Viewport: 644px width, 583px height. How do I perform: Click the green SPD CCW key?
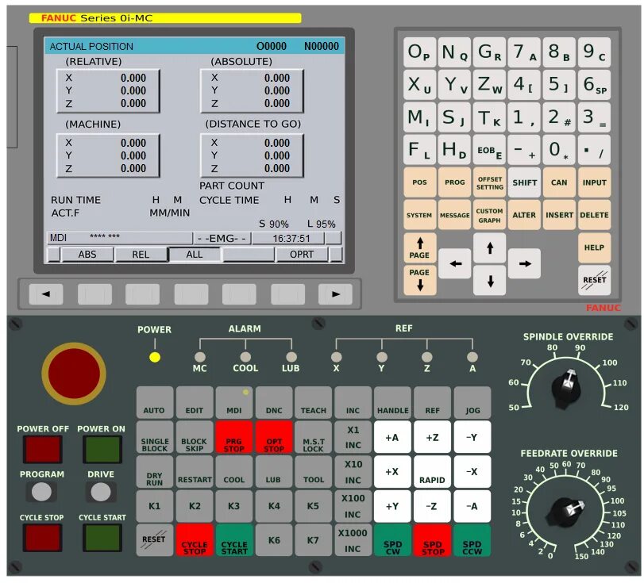[x=472, y=540]
